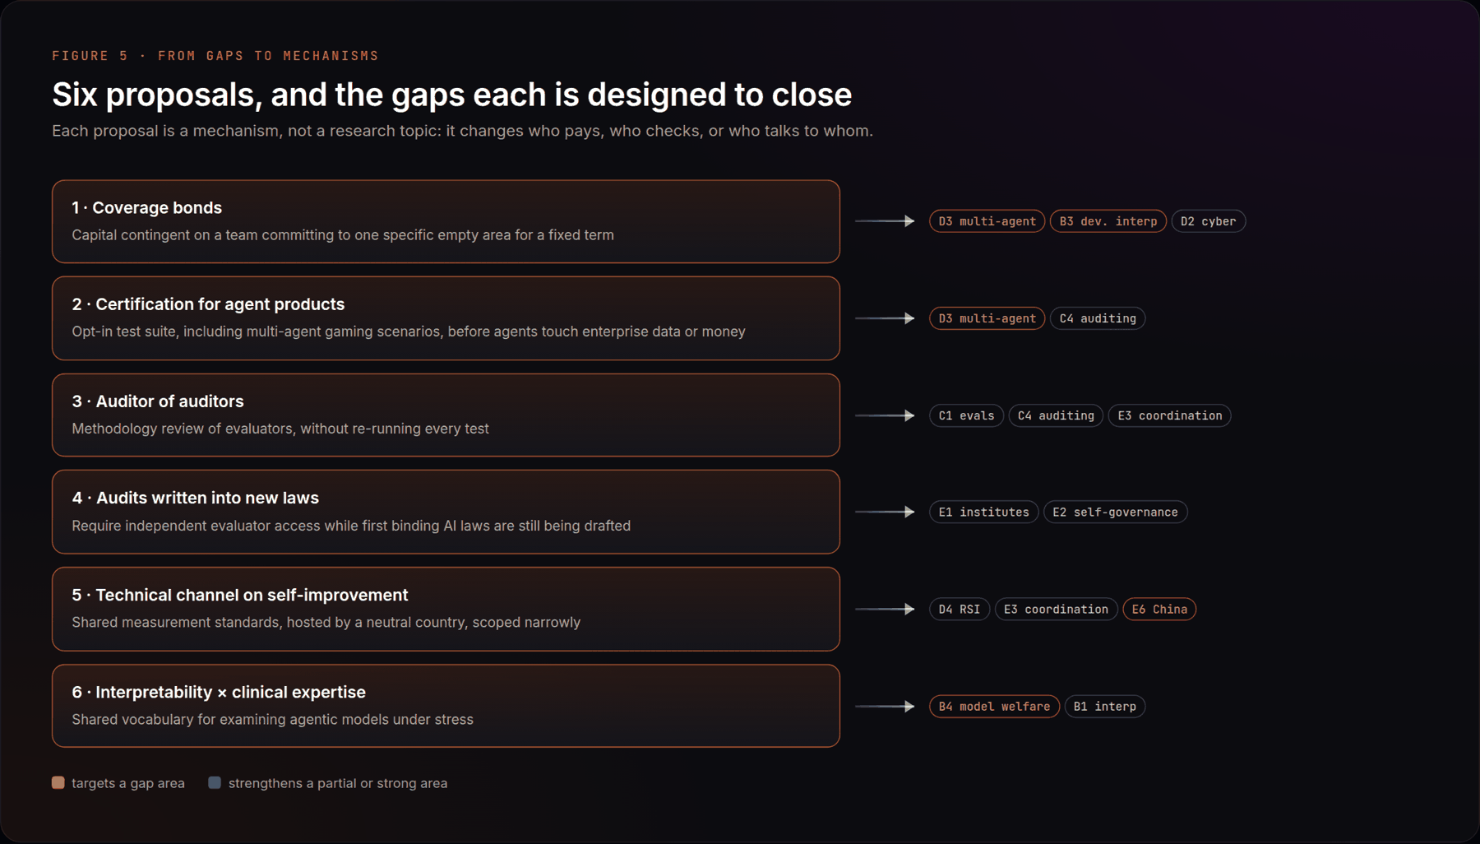This screenshot has height=844, width=1480.
Task: Click the 'Figure 5 · From gaps to mechanisms' label
Action: coord(215,56)
